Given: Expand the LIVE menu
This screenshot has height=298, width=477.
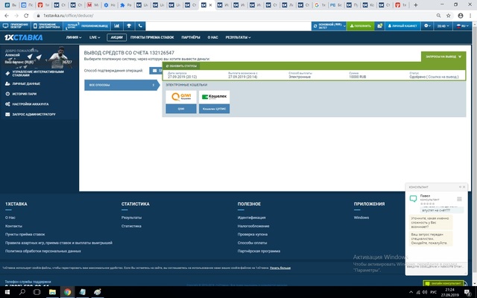Looking at the screenshot, I should coord(95,37).
